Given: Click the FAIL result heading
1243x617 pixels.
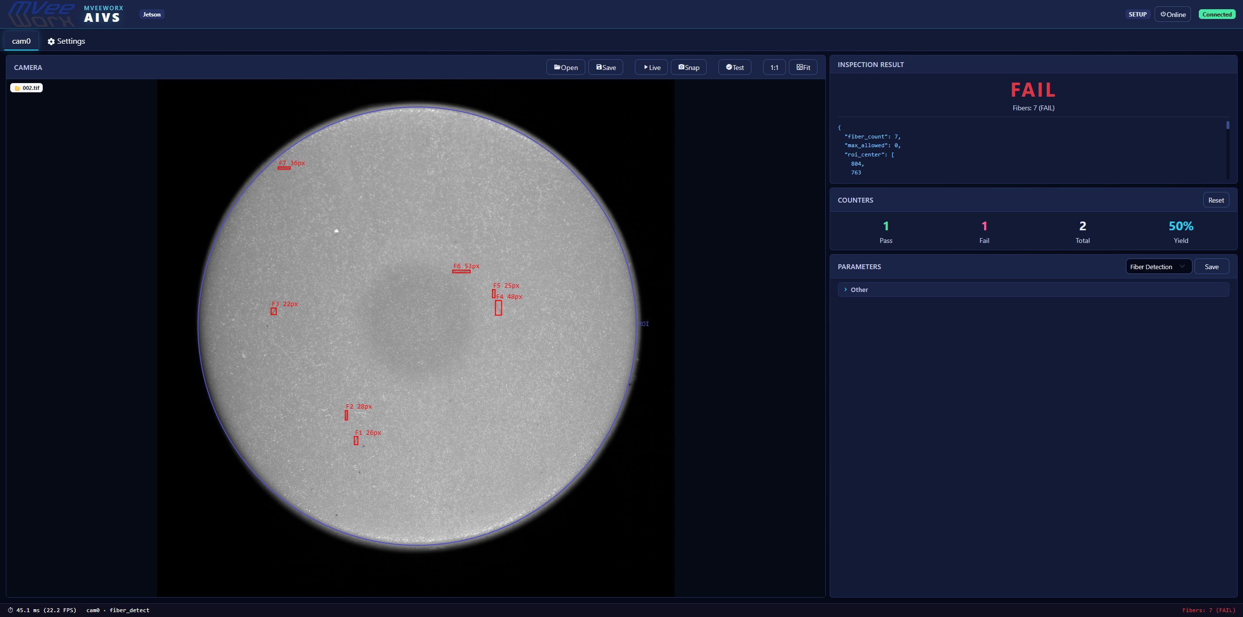Looking at the screenshot, I should (1033, 90).
